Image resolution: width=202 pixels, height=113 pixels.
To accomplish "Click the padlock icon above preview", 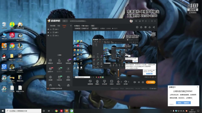I will click(x=141, y=27).
